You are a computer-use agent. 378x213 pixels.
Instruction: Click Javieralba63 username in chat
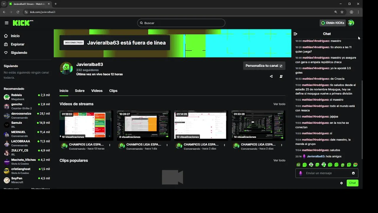click(316, 156)
